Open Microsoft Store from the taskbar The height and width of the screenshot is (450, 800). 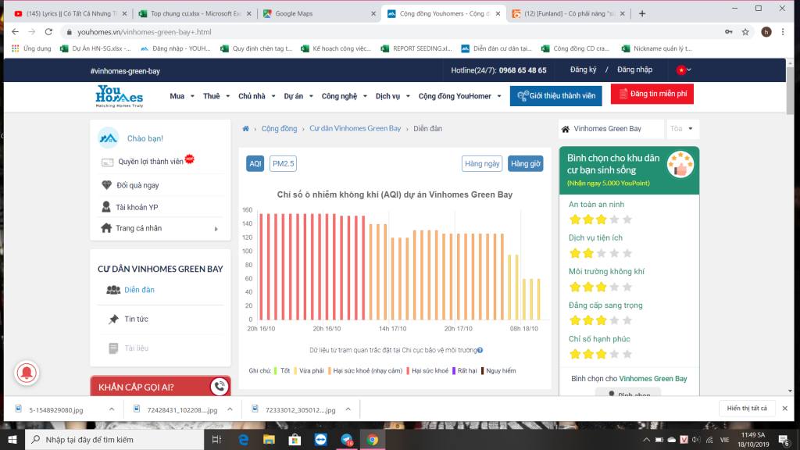[x=295, y=439]
